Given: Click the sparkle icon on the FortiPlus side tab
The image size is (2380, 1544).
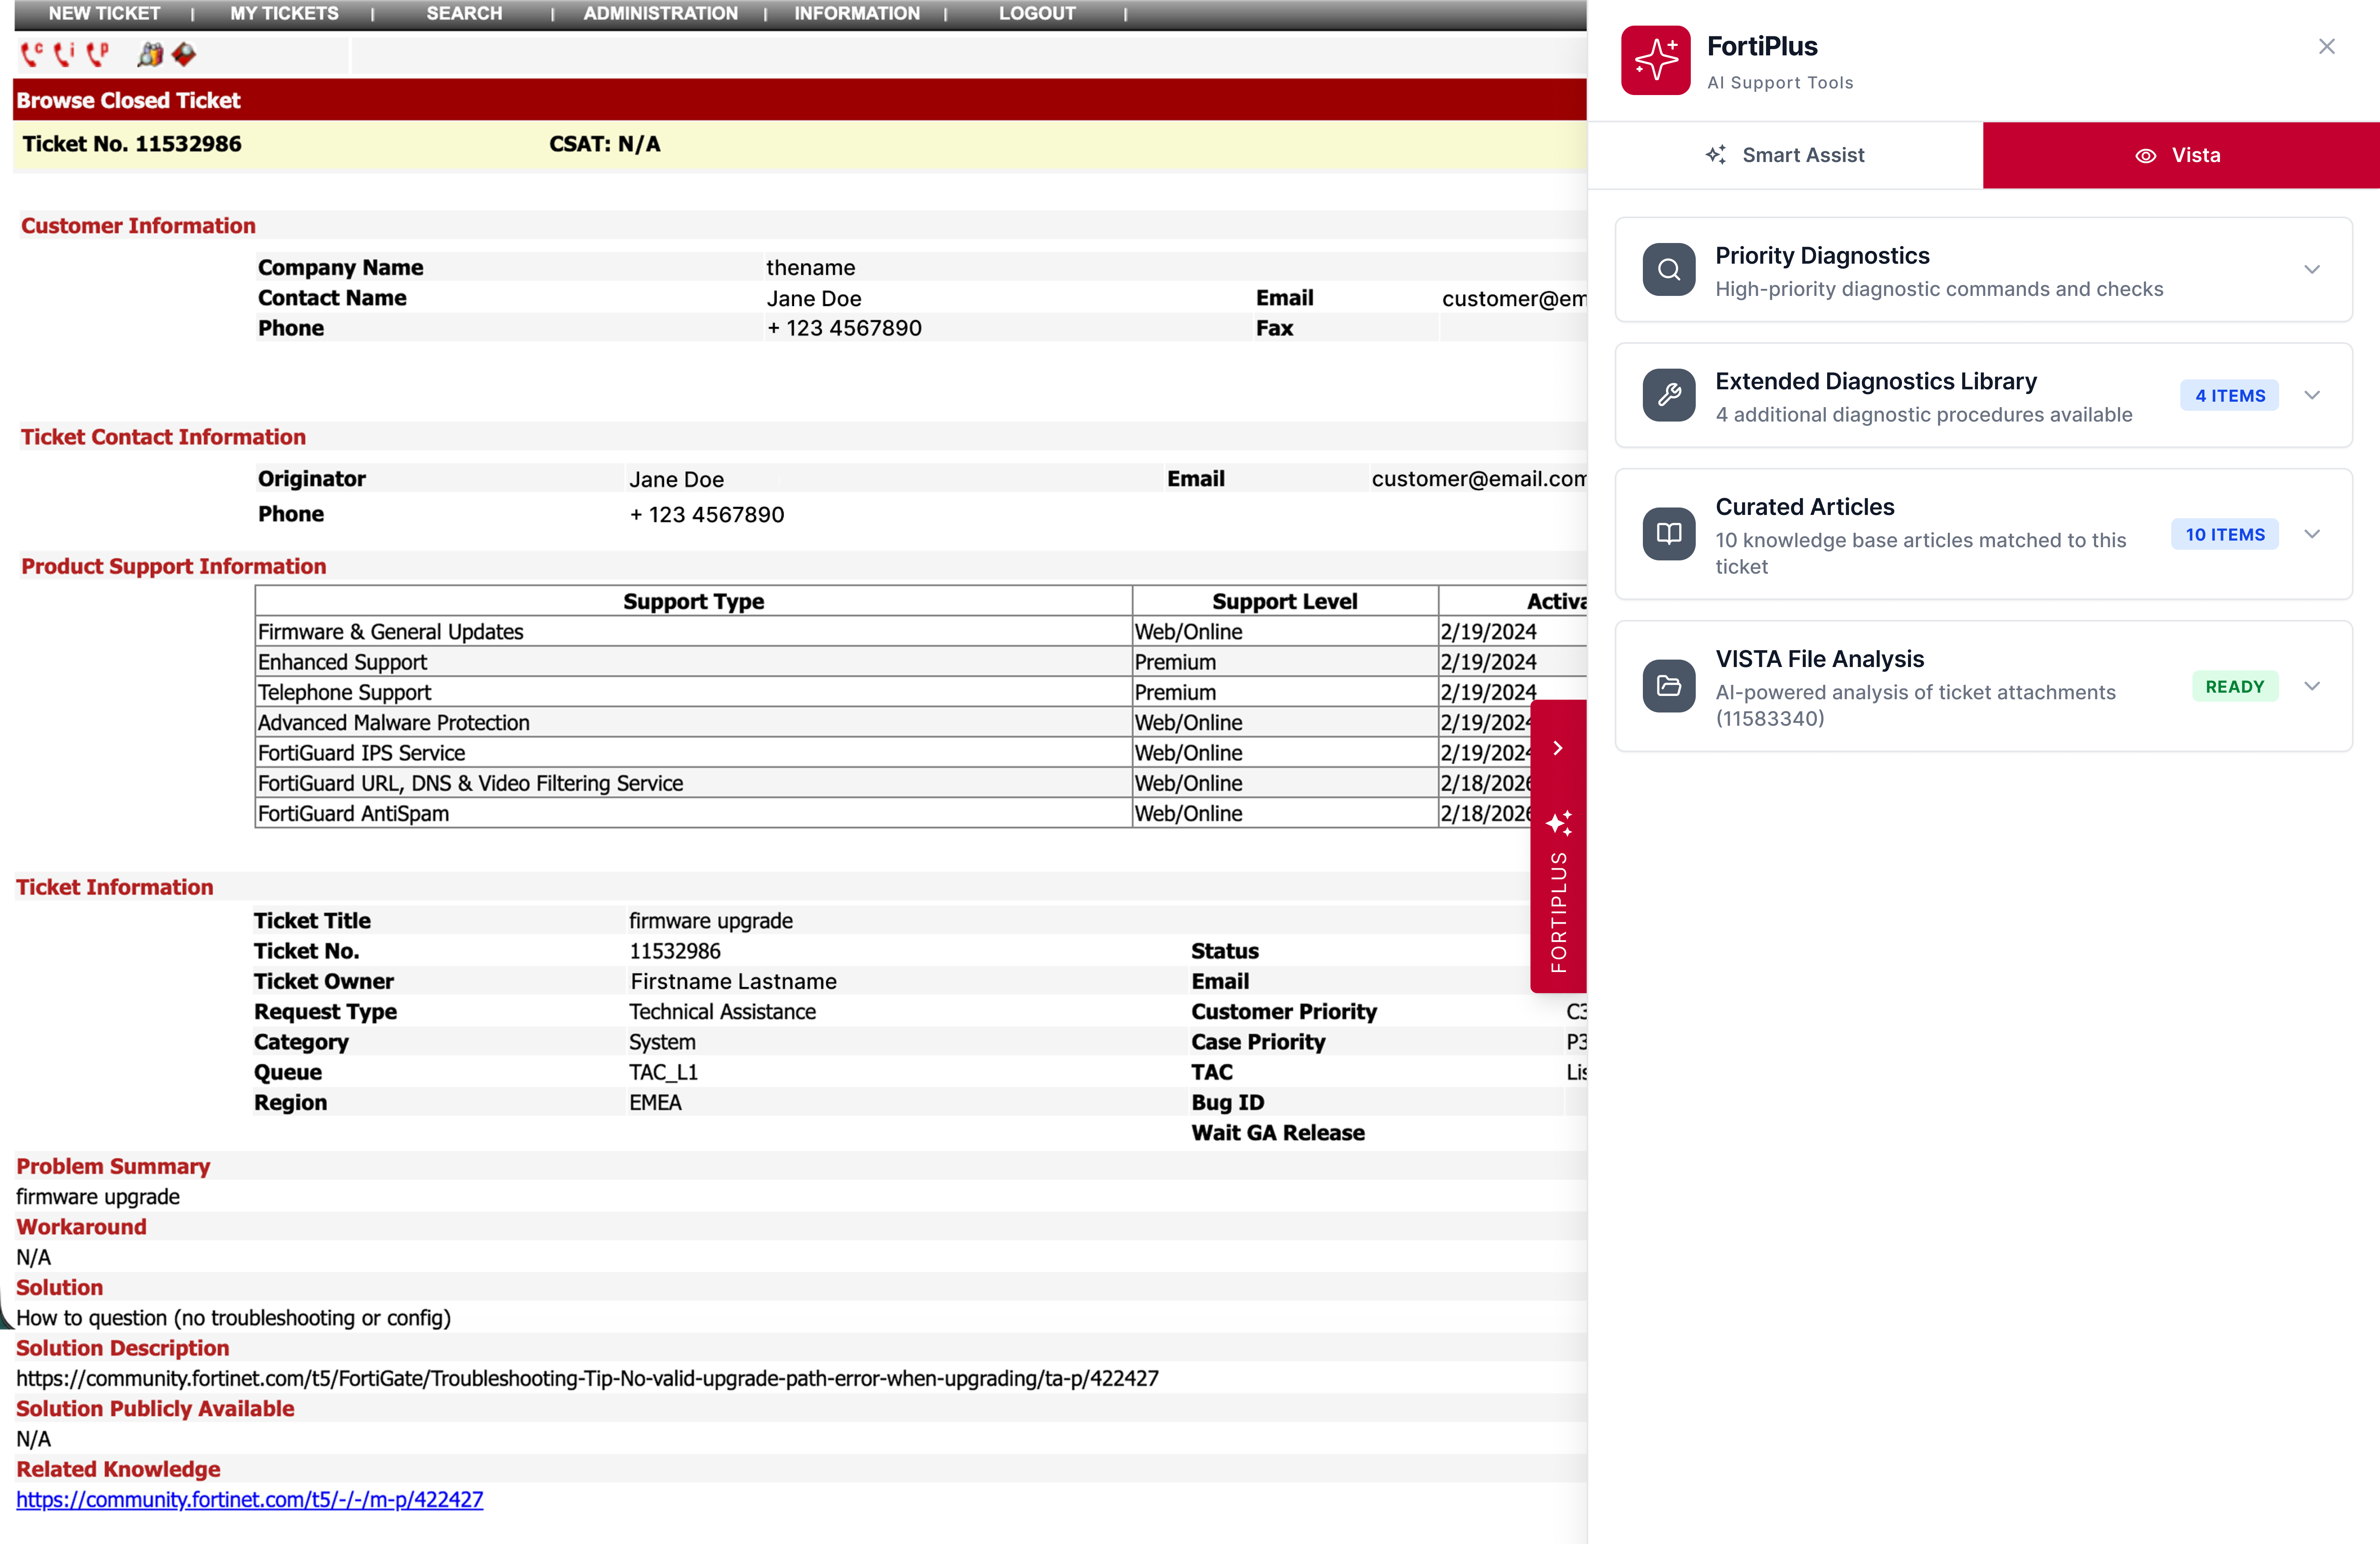Looking at the screenshot, I should (1558, 823).
